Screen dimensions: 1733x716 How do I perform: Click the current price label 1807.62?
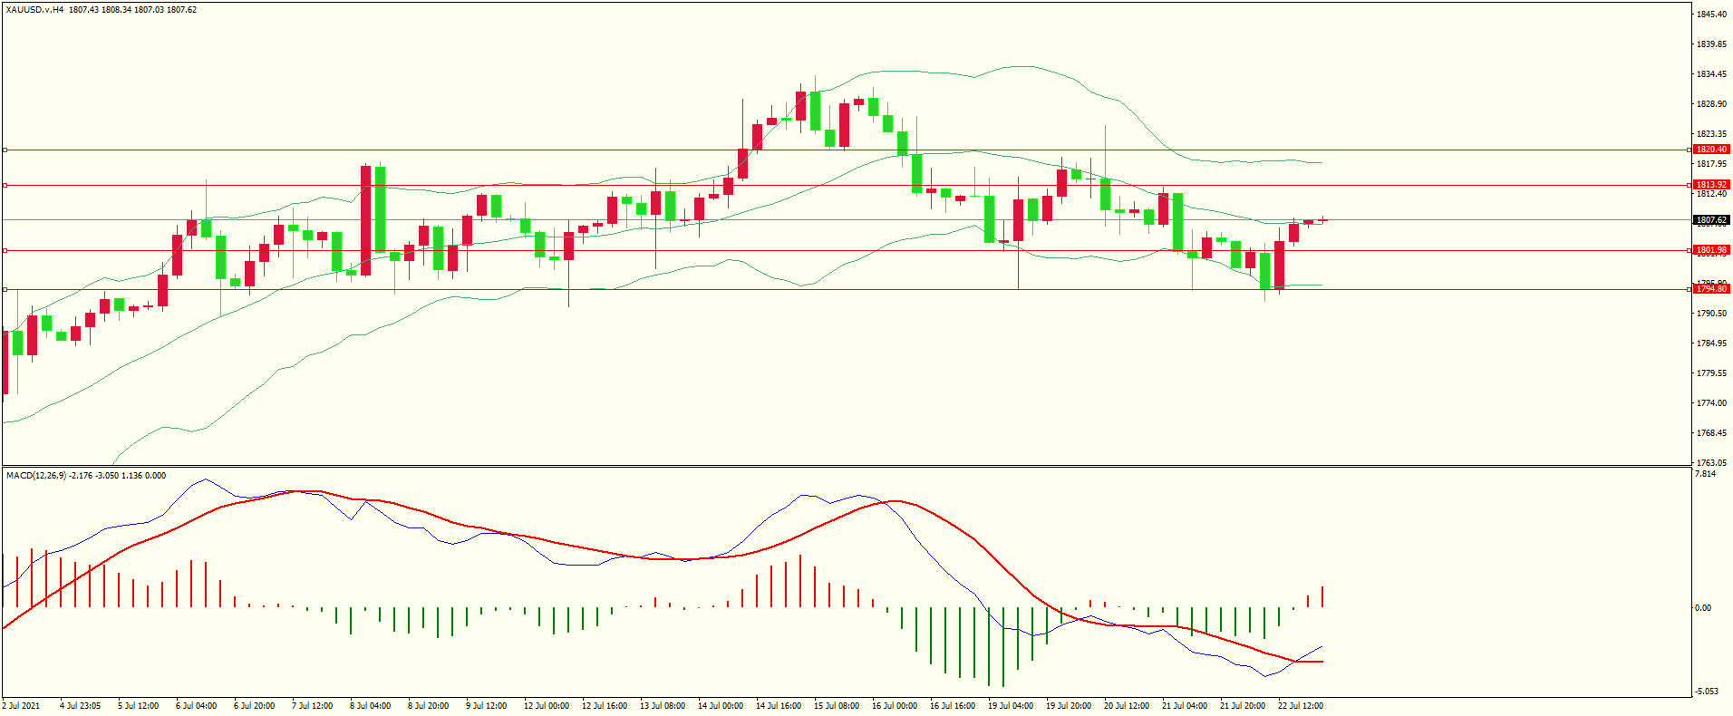click(1711, 220)
